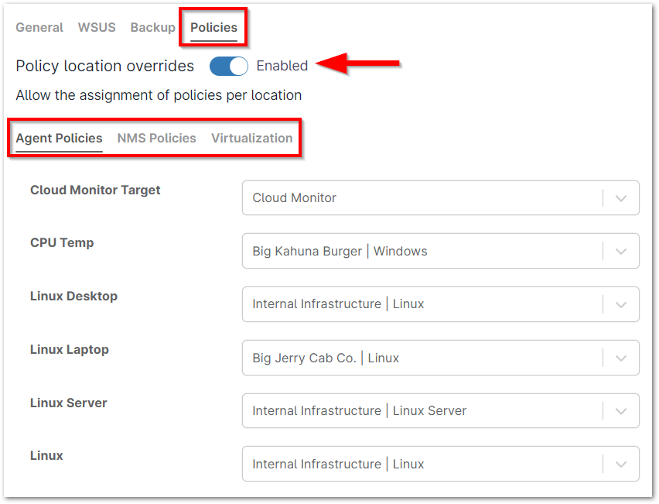Switch to the General tab

[39, 27]
